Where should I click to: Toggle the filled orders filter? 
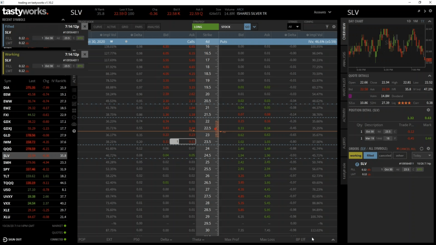(370, 156)
